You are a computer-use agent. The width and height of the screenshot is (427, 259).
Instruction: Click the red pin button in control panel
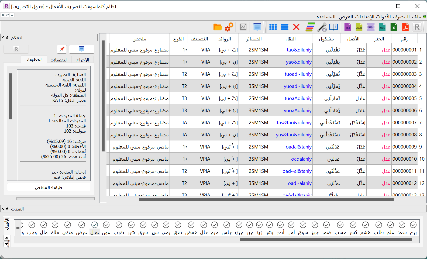click(x=62, y=49)
